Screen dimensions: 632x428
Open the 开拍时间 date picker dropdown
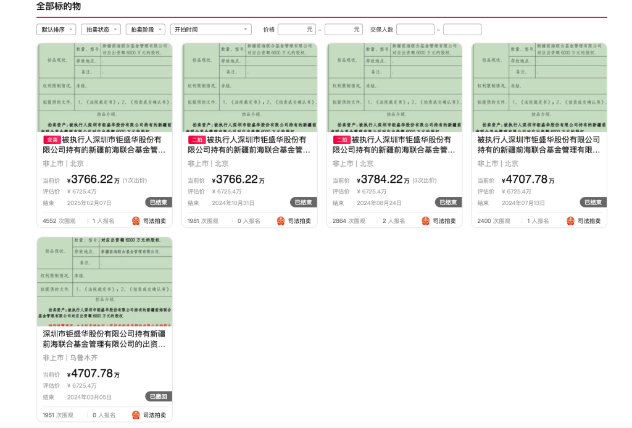click(x=210, y=29)
